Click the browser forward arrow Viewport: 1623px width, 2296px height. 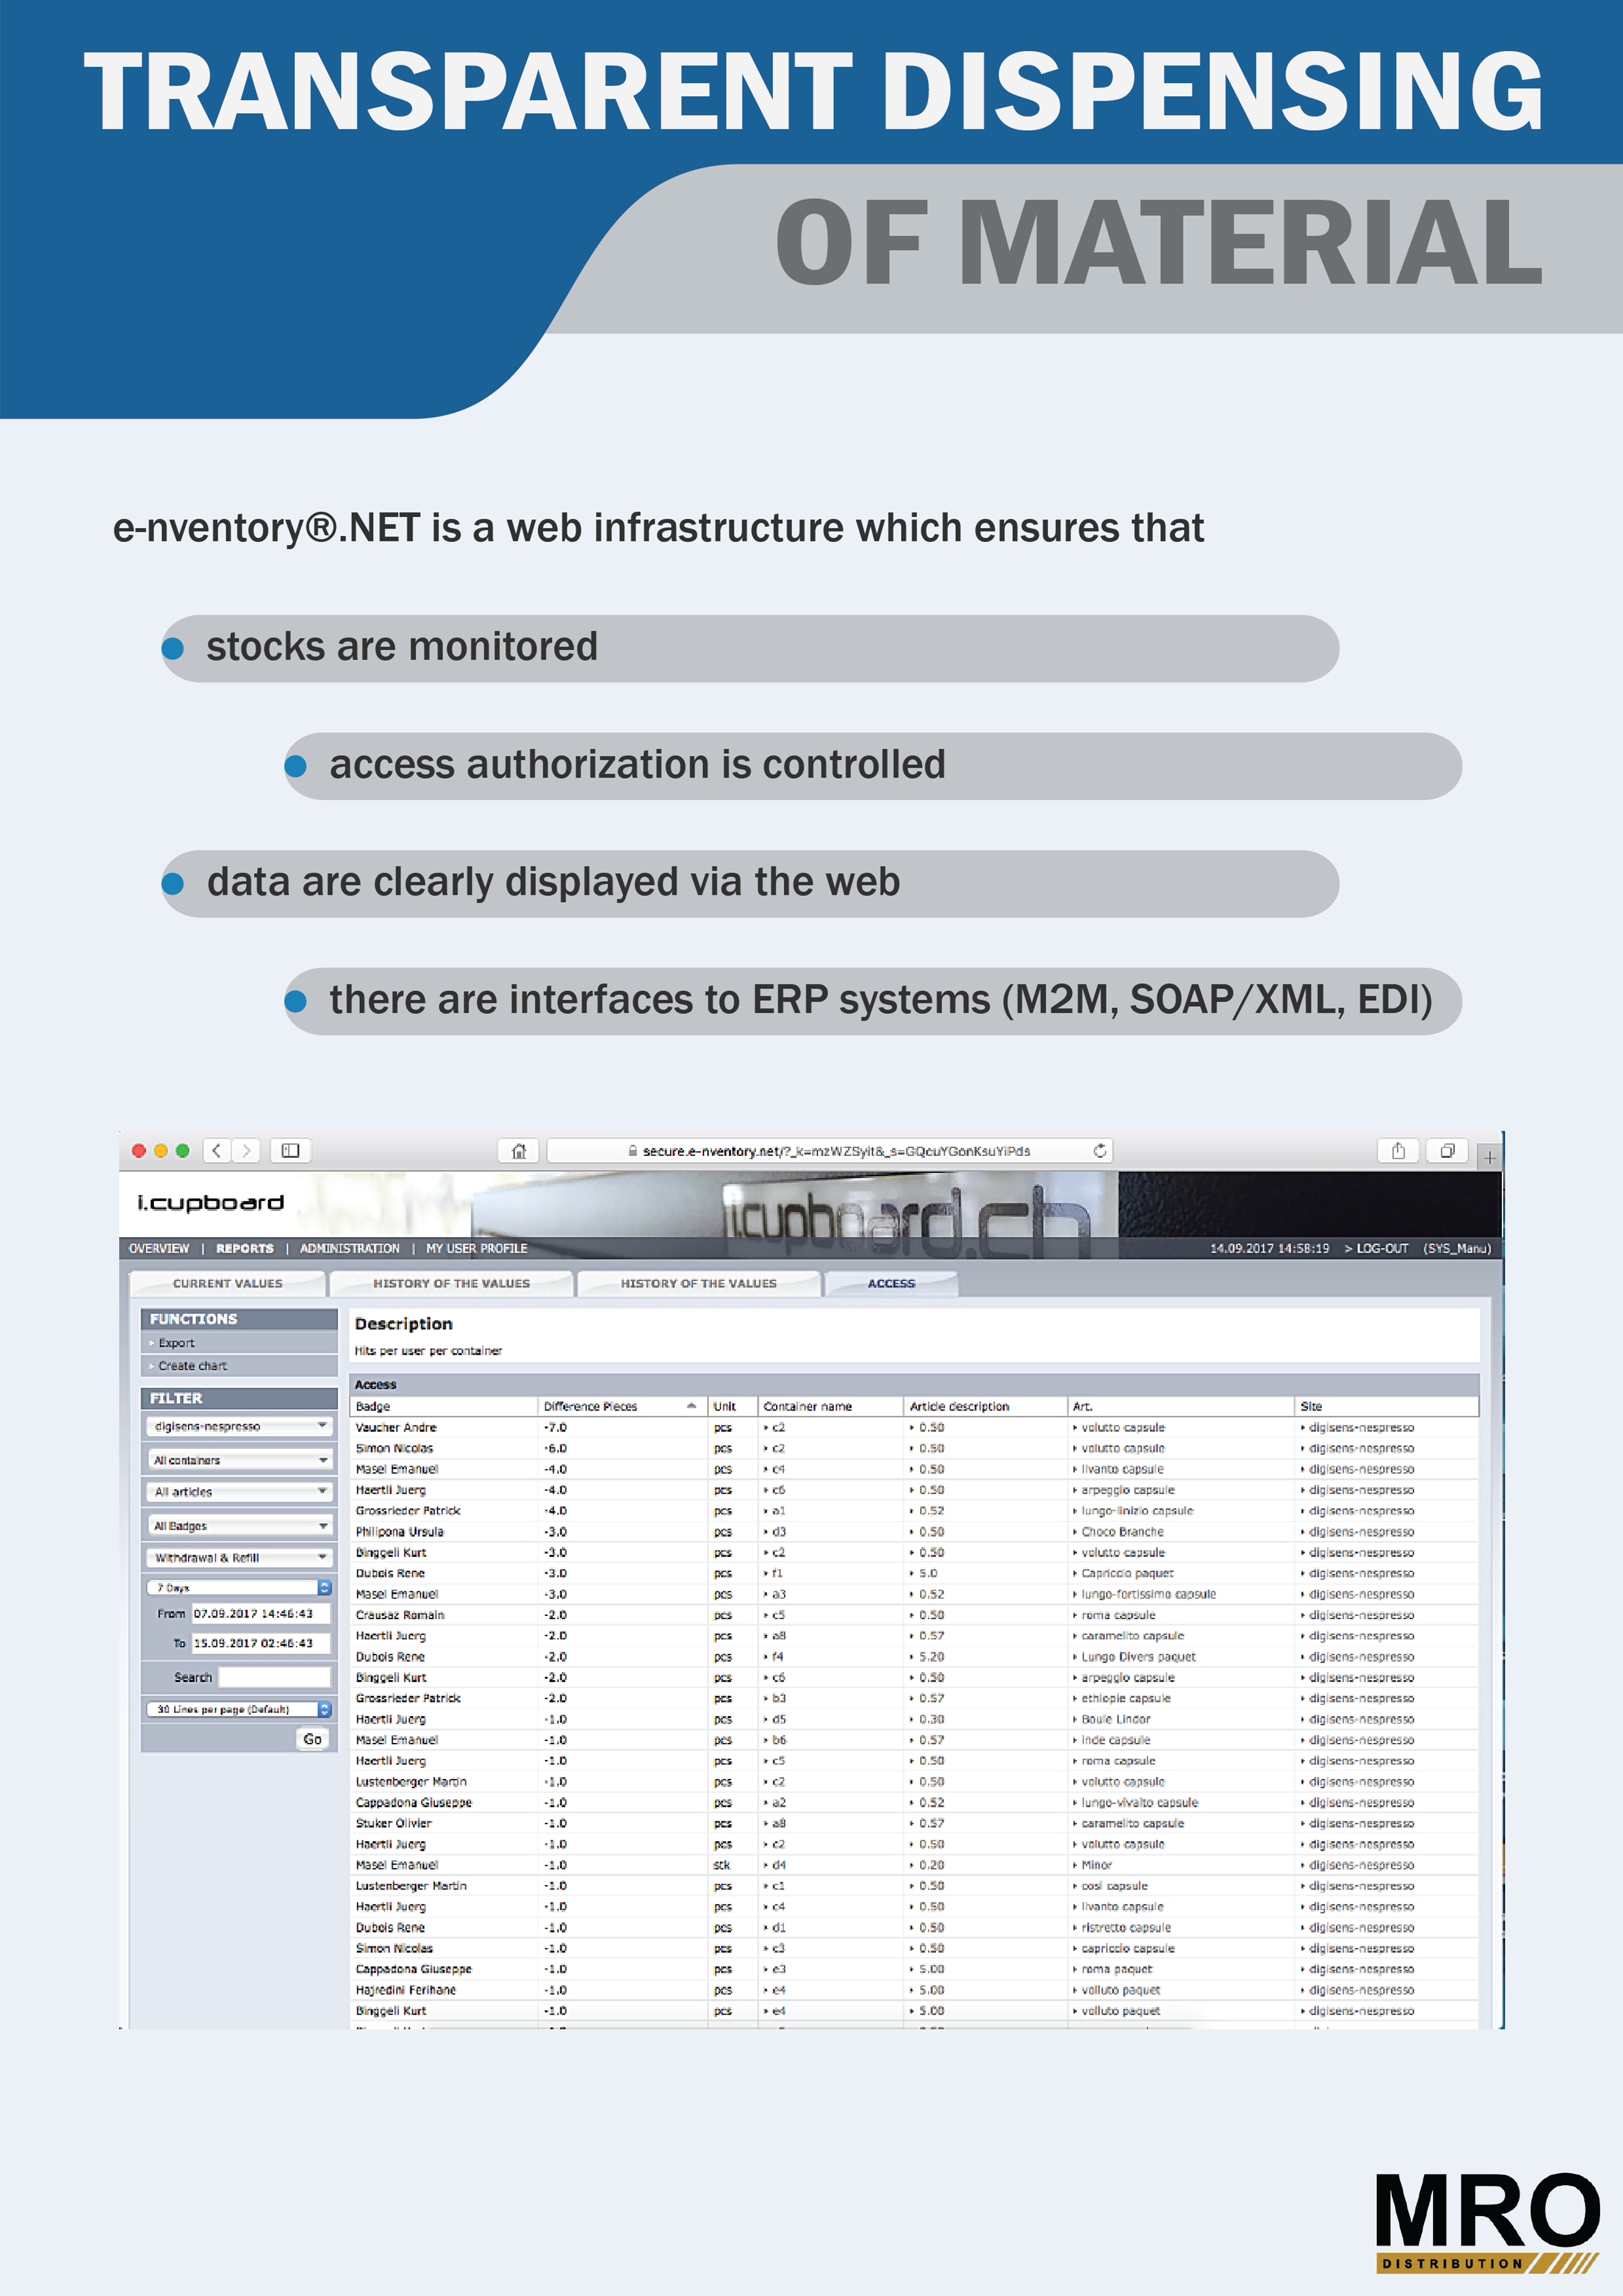(246, 1150)
